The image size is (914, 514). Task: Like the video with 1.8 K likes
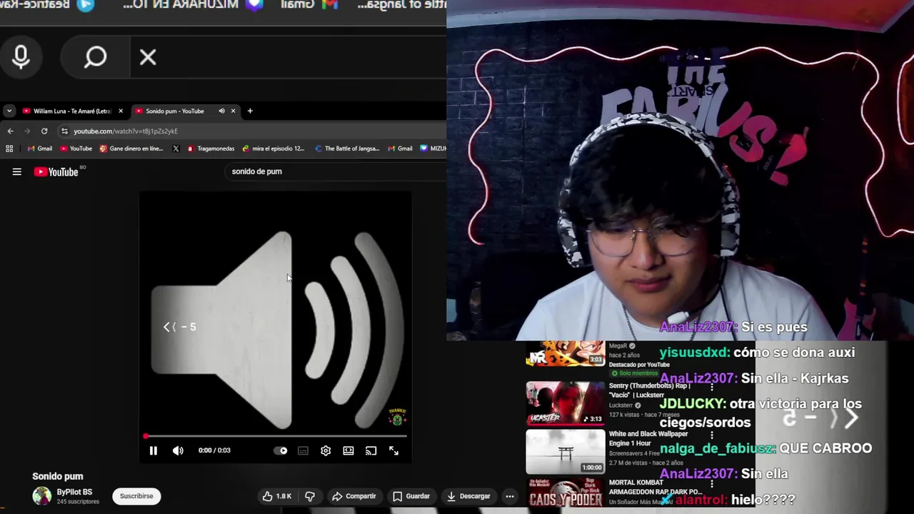[x=277, y=496]
